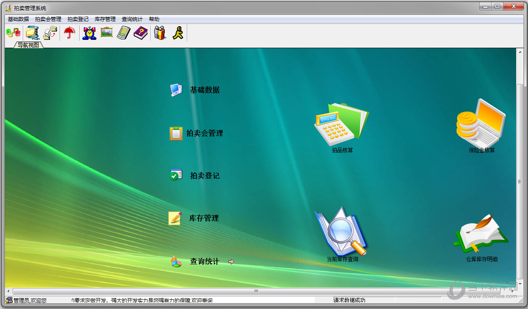Click the alarm clock toolbar icon
The width and height of the screenshot is (528, 309).
point(89,33)
